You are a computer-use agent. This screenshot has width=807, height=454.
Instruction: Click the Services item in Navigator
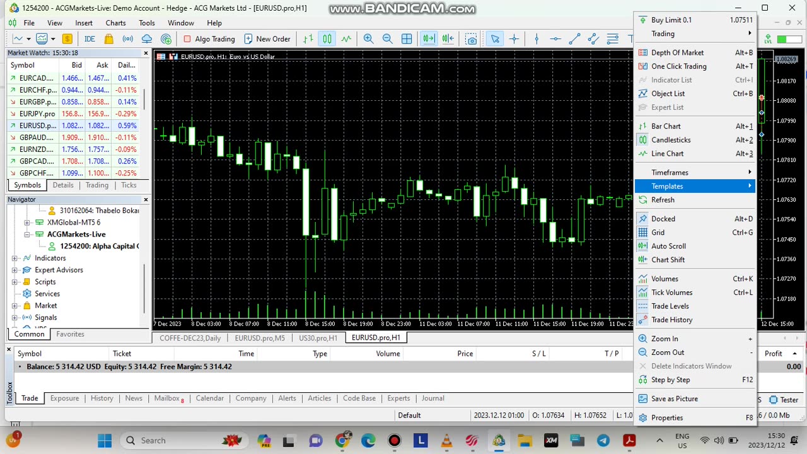(47, 294)
